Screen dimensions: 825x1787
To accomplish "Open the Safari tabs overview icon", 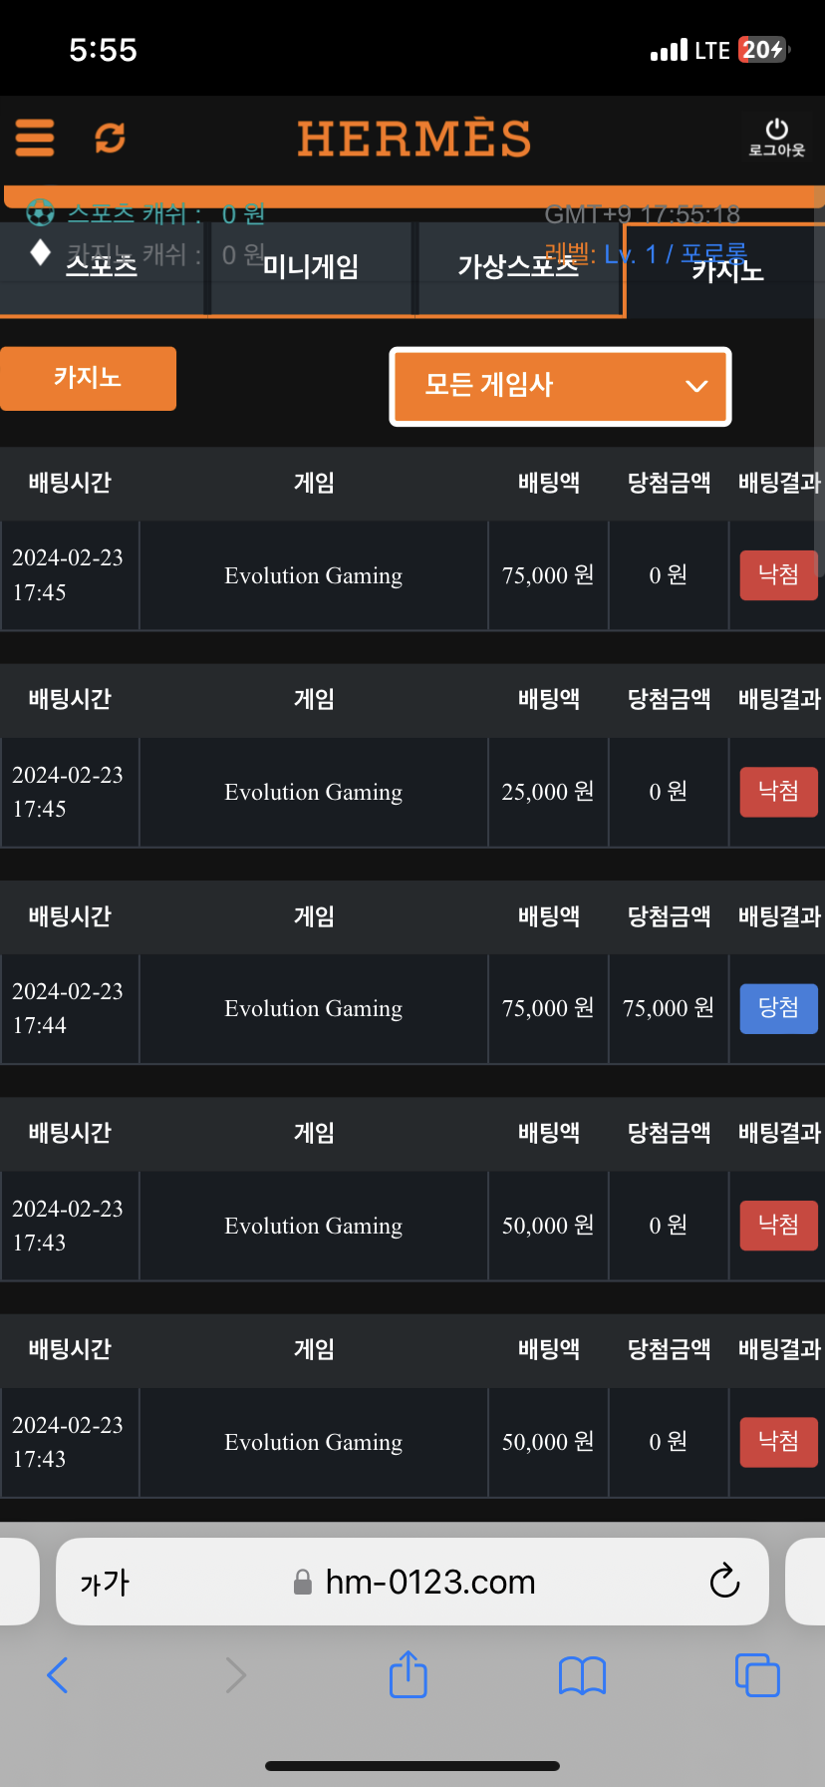I will 757,1675.
